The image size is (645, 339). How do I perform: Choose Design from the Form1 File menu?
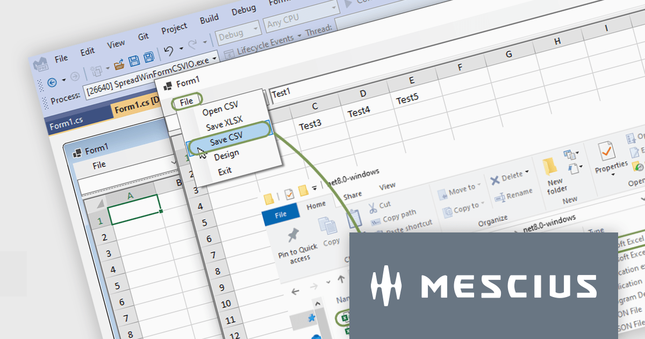click(226, 154)
